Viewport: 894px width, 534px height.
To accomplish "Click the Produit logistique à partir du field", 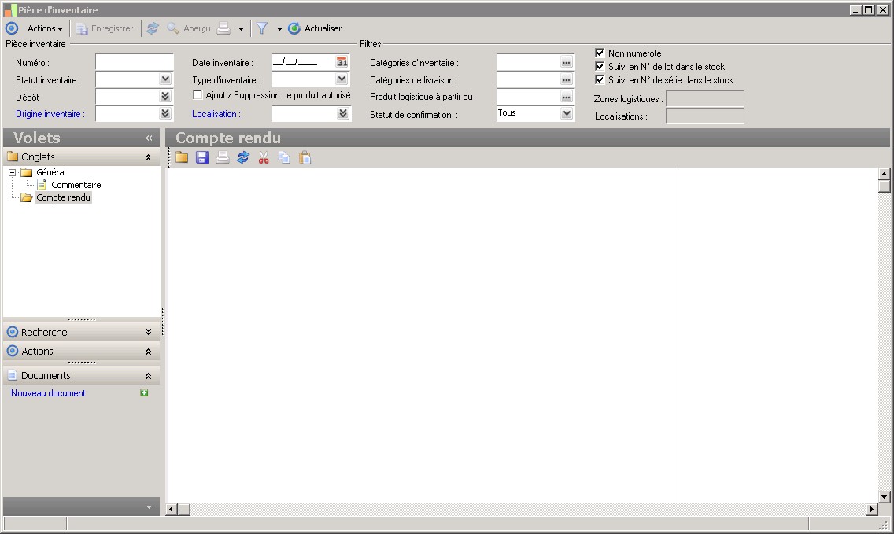I will pyautogui.click(x=528, y=97).
